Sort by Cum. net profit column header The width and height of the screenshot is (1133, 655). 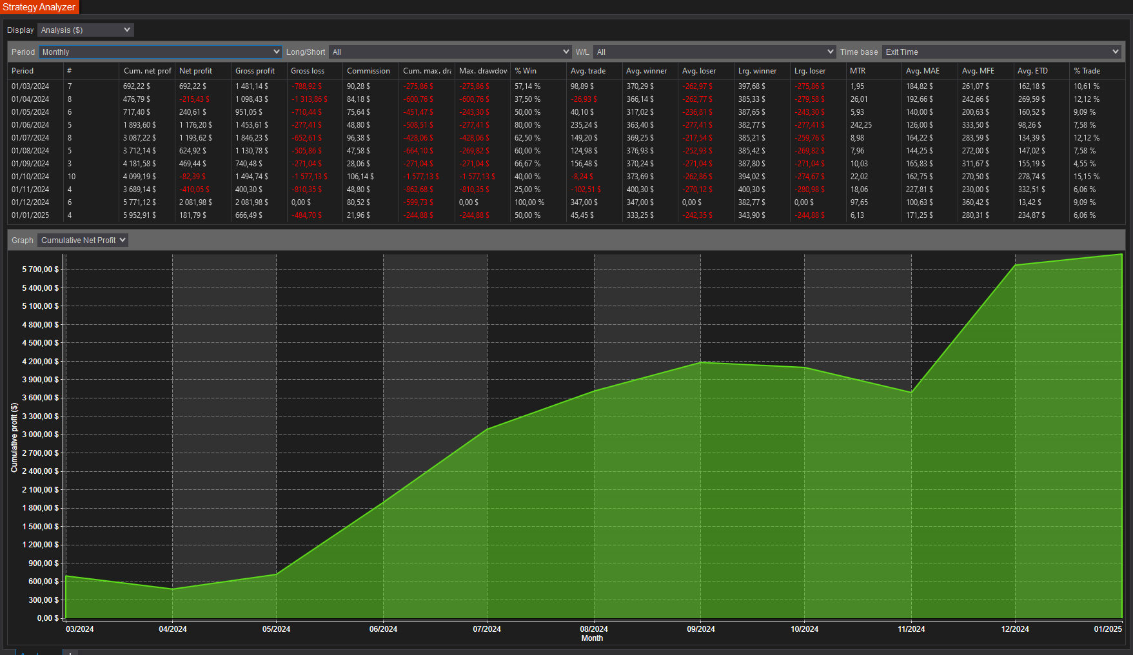[x=147, y=71]
